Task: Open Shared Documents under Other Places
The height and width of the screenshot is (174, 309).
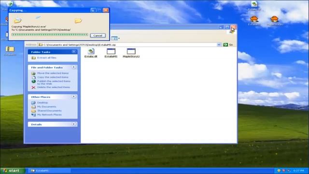Action: [49, 111]
